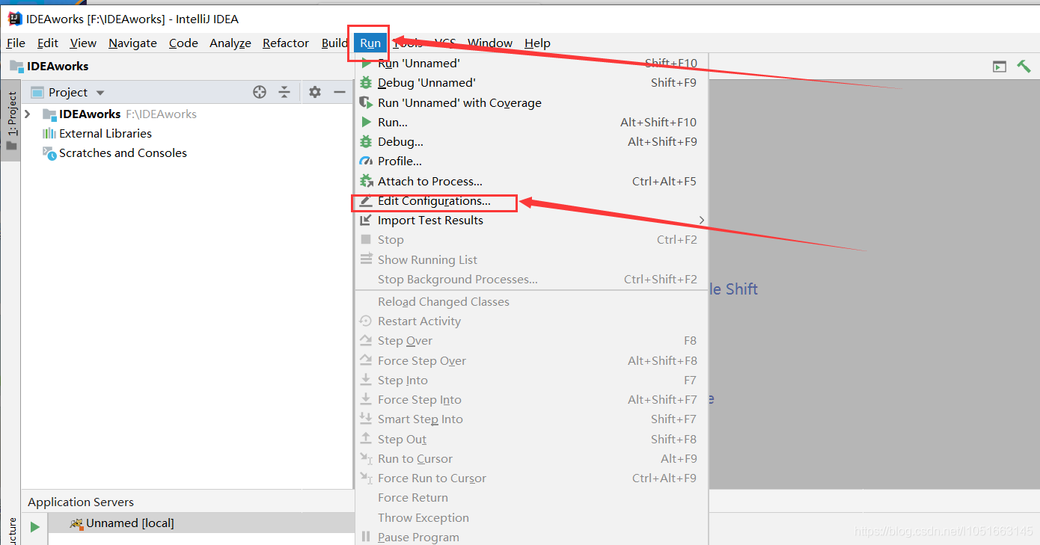Click Stop Background Processes...
Viewport: 1040px width, 545px height.
(531, 279)
